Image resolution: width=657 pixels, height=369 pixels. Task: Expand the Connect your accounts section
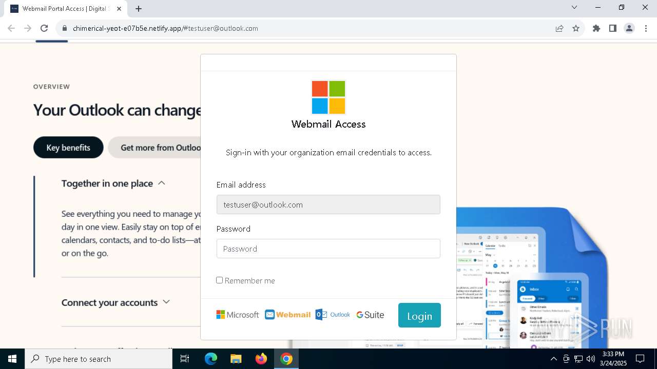(115, 302)
